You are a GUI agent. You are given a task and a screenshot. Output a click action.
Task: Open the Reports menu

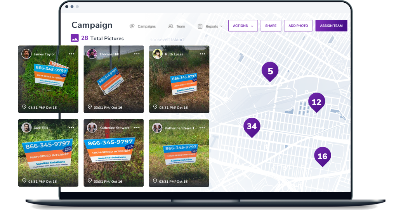210,26
